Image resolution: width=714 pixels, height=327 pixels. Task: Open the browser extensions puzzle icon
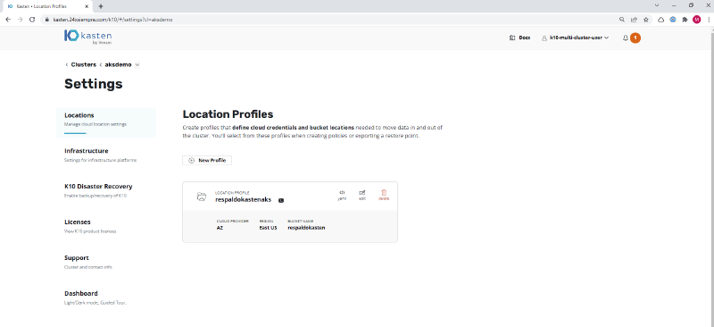(x=685, y=20)
